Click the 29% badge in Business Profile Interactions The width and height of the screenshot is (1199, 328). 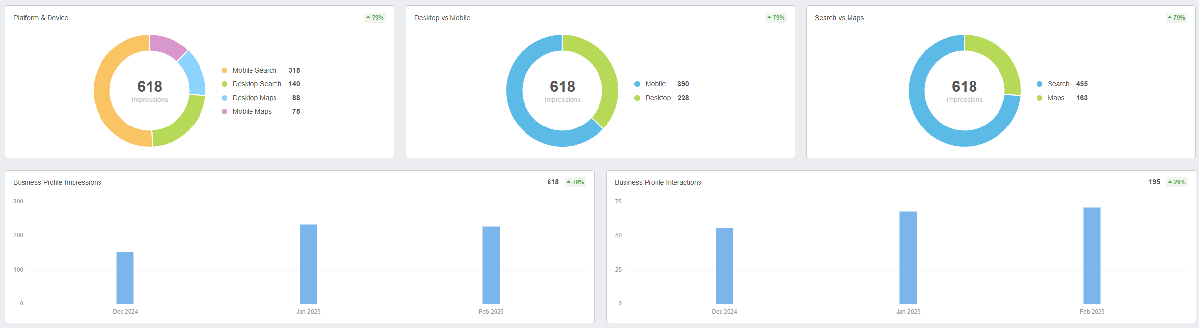point(1177,182)
